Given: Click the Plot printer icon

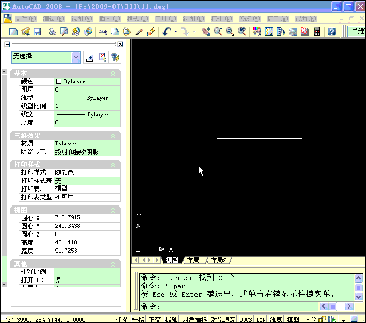Looking at the screenshot, I should point(52,32).
